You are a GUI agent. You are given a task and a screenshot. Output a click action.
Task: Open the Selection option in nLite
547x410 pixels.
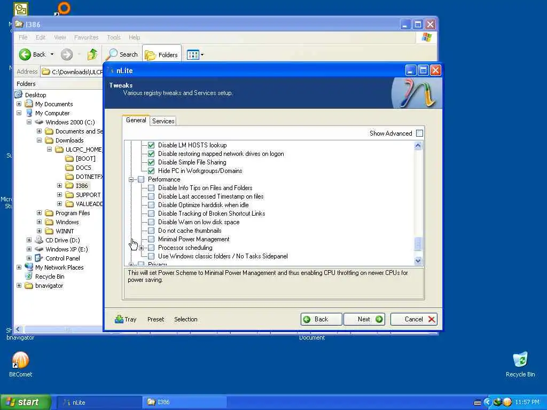[185, 319]
